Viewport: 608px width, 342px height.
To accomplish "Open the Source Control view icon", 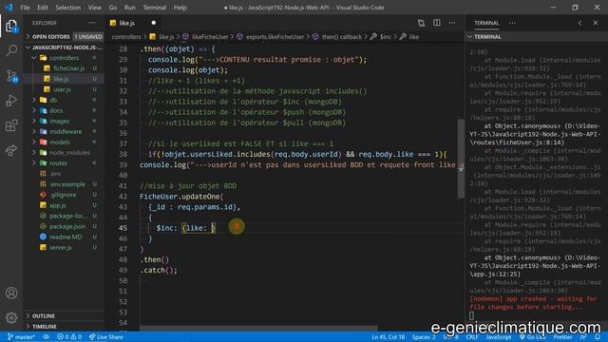I will coord(11,76).
